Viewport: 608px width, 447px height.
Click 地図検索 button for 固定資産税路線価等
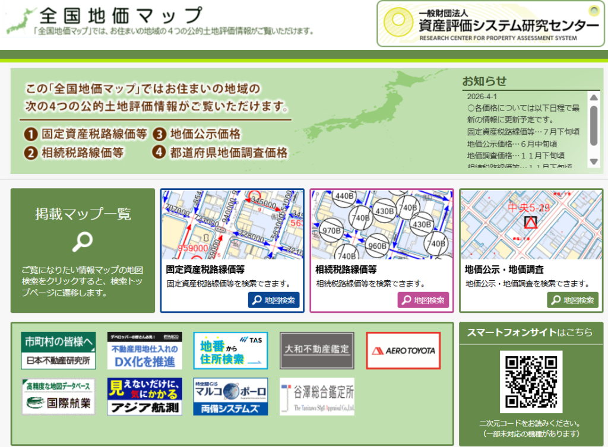pyautogui.click(x=274, y=300)
